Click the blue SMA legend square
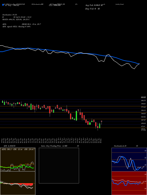Image resolution: width=147 pixels, height=195 pixels. [x=3, y=5]
